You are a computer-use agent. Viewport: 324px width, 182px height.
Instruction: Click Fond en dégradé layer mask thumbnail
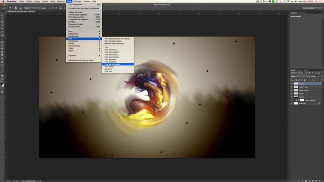point(302,100)
